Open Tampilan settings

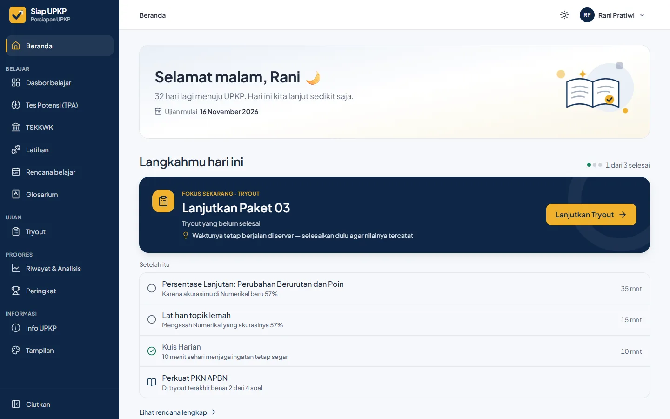60,350
